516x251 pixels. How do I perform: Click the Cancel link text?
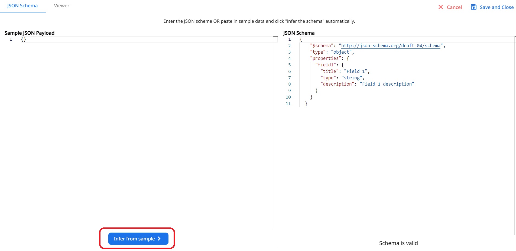(454, 7)
